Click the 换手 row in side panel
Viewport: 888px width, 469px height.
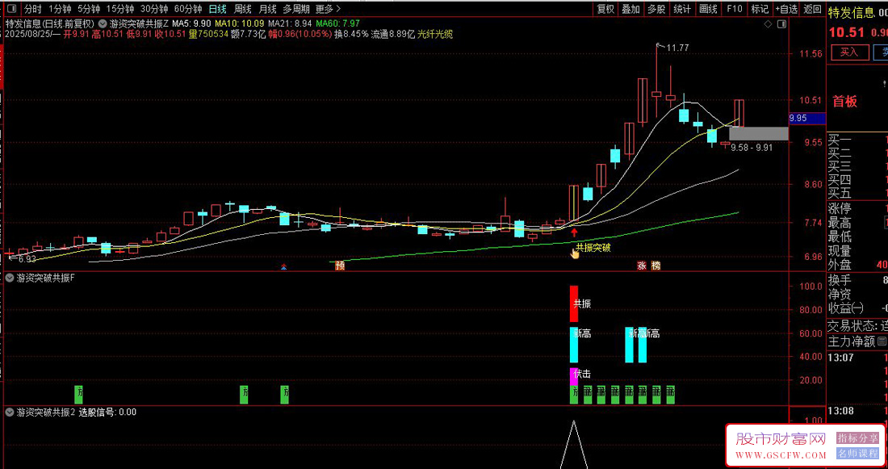857,280
